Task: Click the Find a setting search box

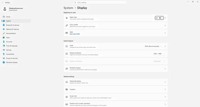Action: (x=100, y=3)
